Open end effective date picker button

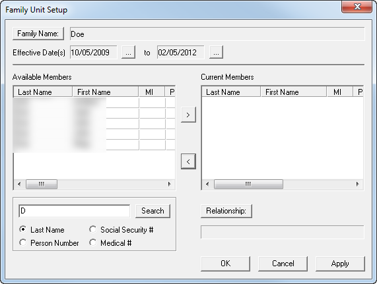tap(216, 52)
